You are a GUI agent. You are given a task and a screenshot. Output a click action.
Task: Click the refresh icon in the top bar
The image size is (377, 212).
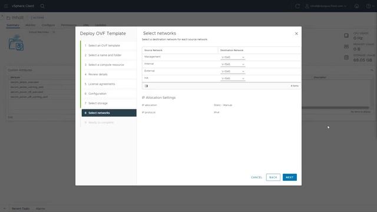tap(297, 6)
